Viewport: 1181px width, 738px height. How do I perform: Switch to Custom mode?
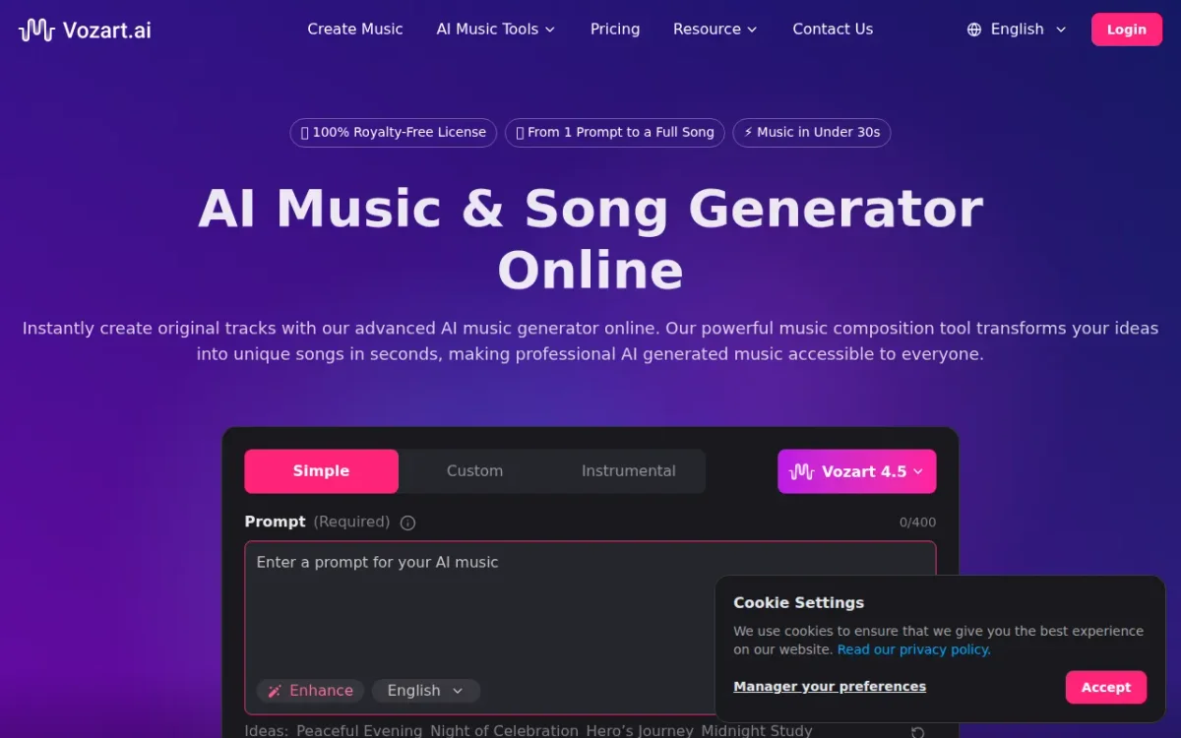474,471
